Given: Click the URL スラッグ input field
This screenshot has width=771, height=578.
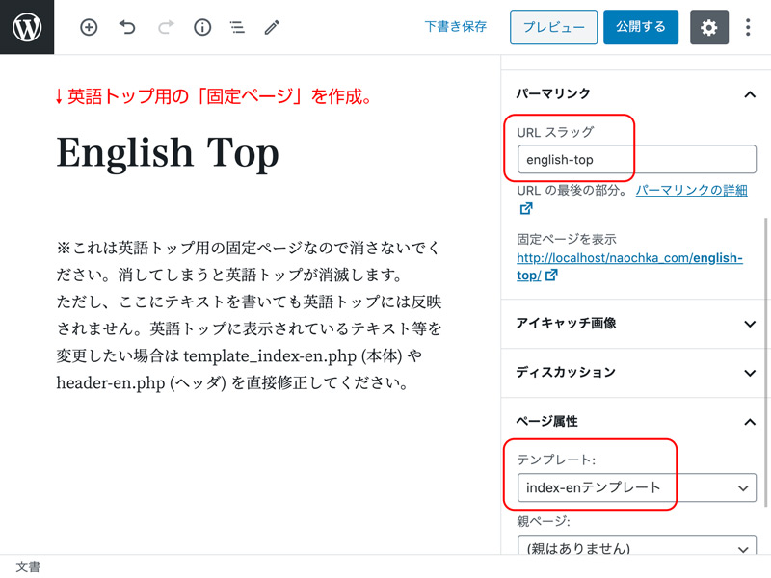Looking at the screenshot, I should (x=636, y=159).
